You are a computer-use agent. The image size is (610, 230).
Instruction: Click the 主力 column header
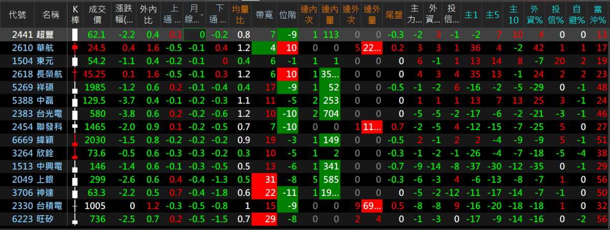pos(415,15)
